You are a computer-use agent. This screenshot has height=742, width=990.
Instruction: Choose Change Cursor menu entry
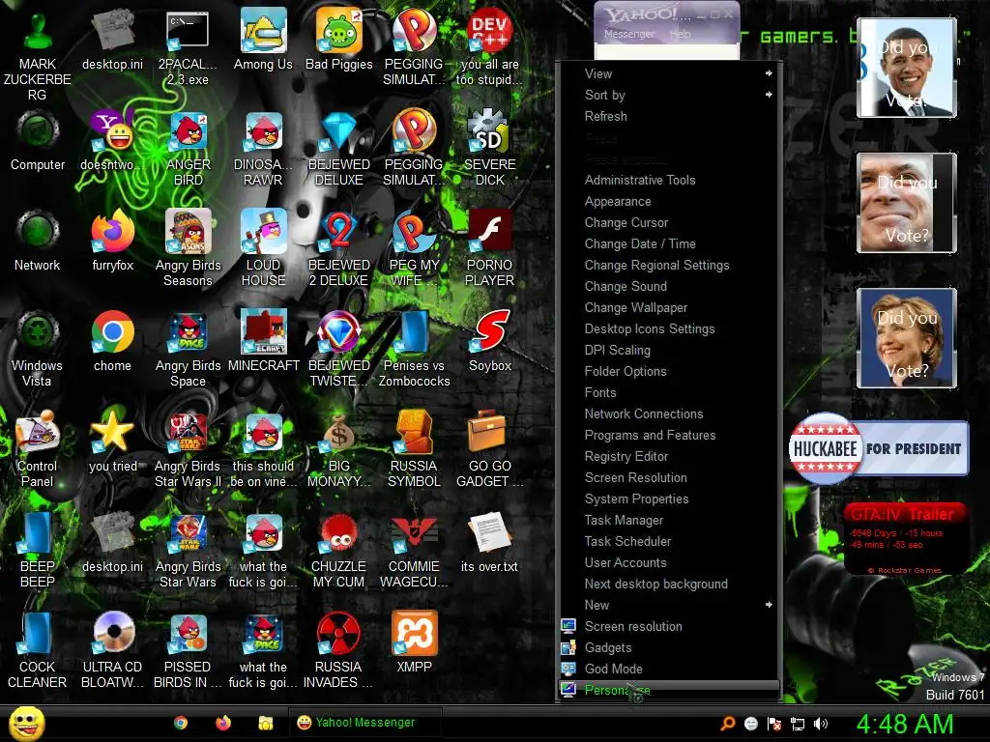point(669,223)
